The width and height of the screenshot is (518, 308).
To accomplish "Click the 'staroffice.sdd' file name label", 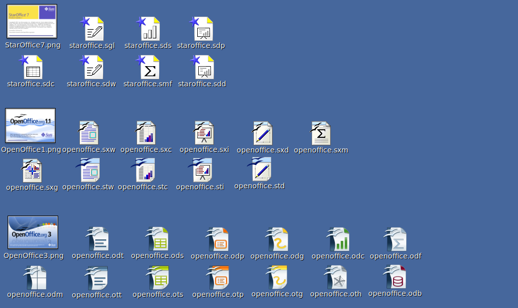I will (x=202, y=84).
